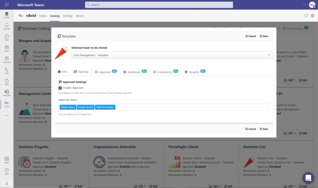Open the nBold Home tab

coord(43,16)
